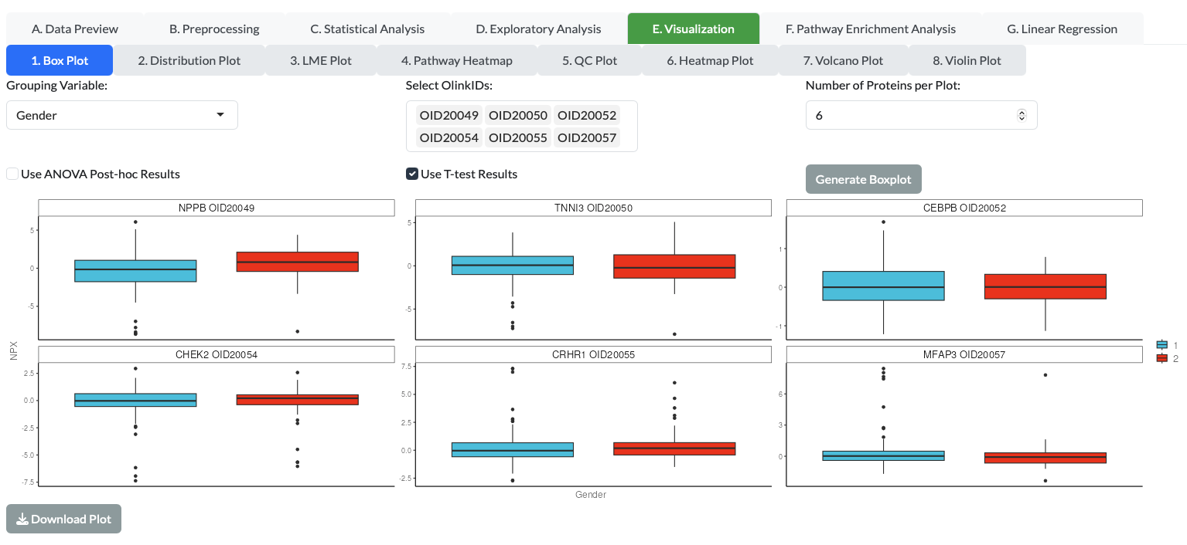Click the red legend swatch for group 2
1187x545 pixels.
(1161, 358)
